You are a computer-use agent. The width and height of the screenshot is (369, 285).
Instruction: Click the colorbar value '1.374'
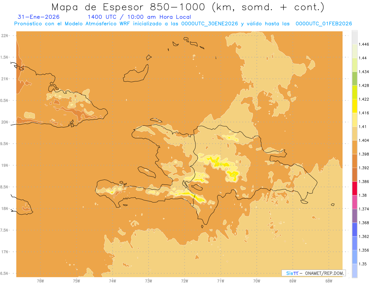tap(364, 209)
